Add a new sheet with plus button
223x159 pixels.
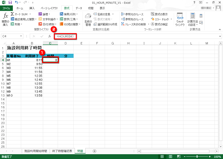tap(95, 151)
